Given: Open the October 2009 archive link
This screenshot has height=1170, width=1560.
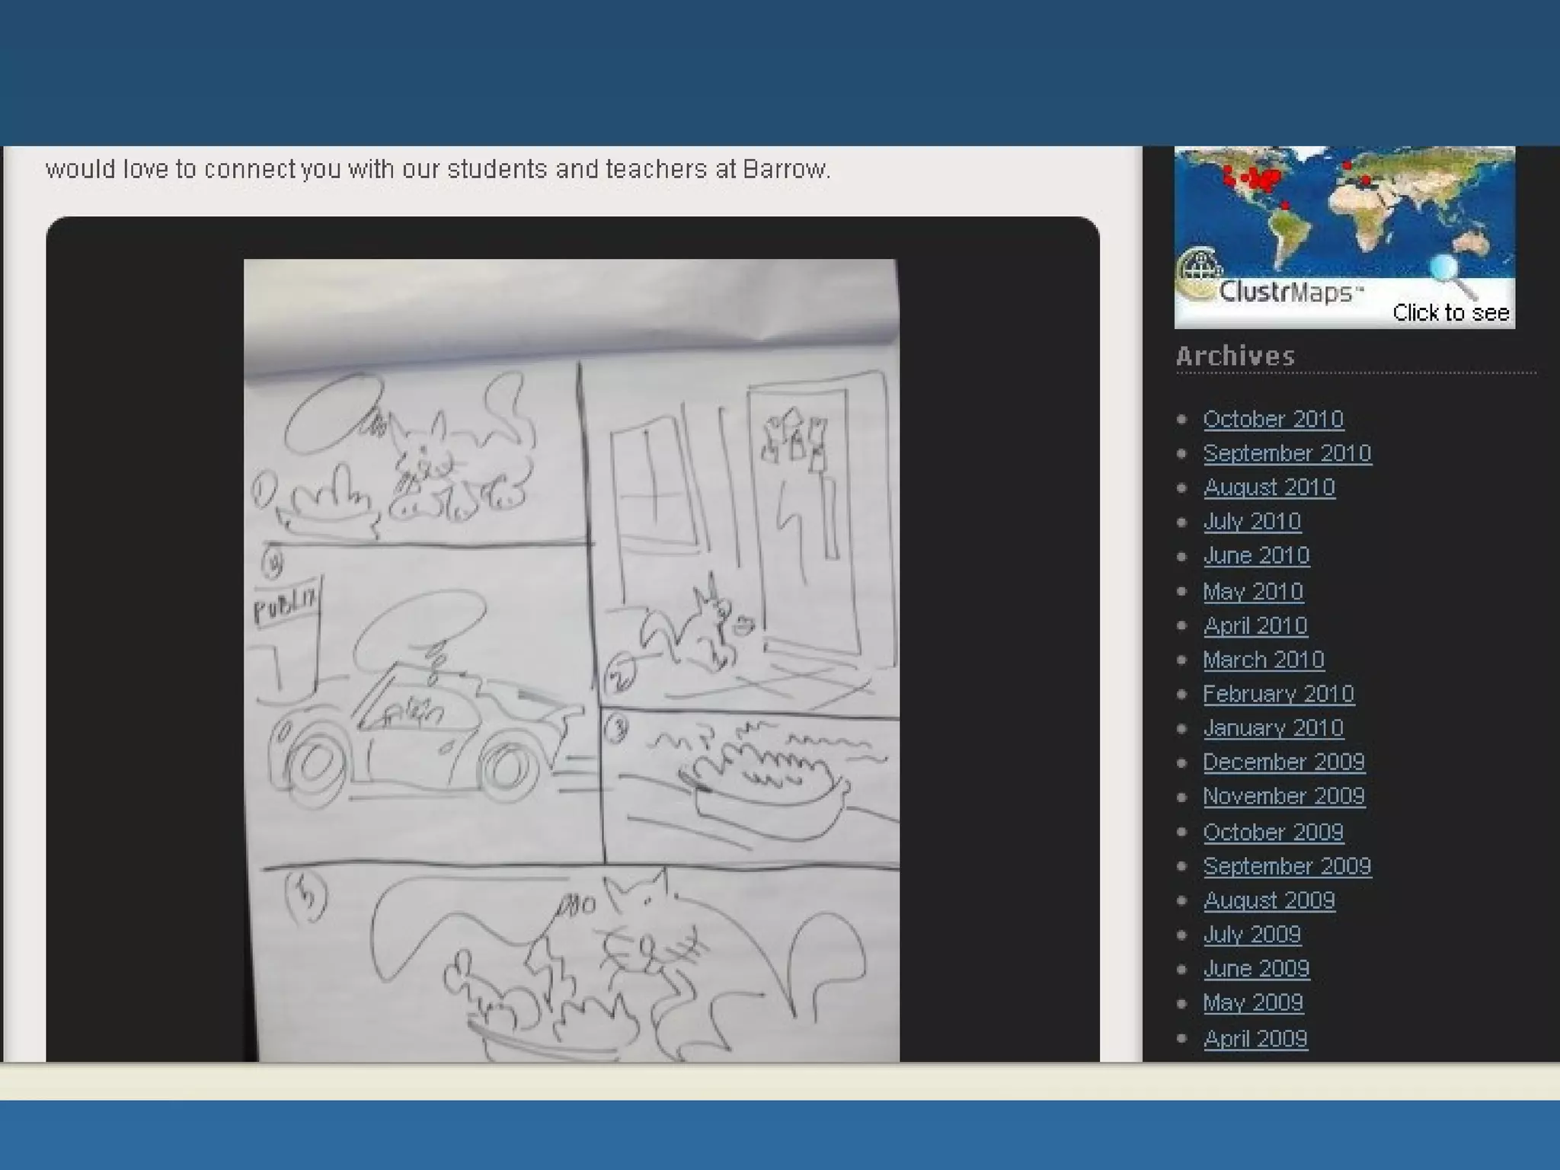Looking at the screenshot, I should [1273, 832].
